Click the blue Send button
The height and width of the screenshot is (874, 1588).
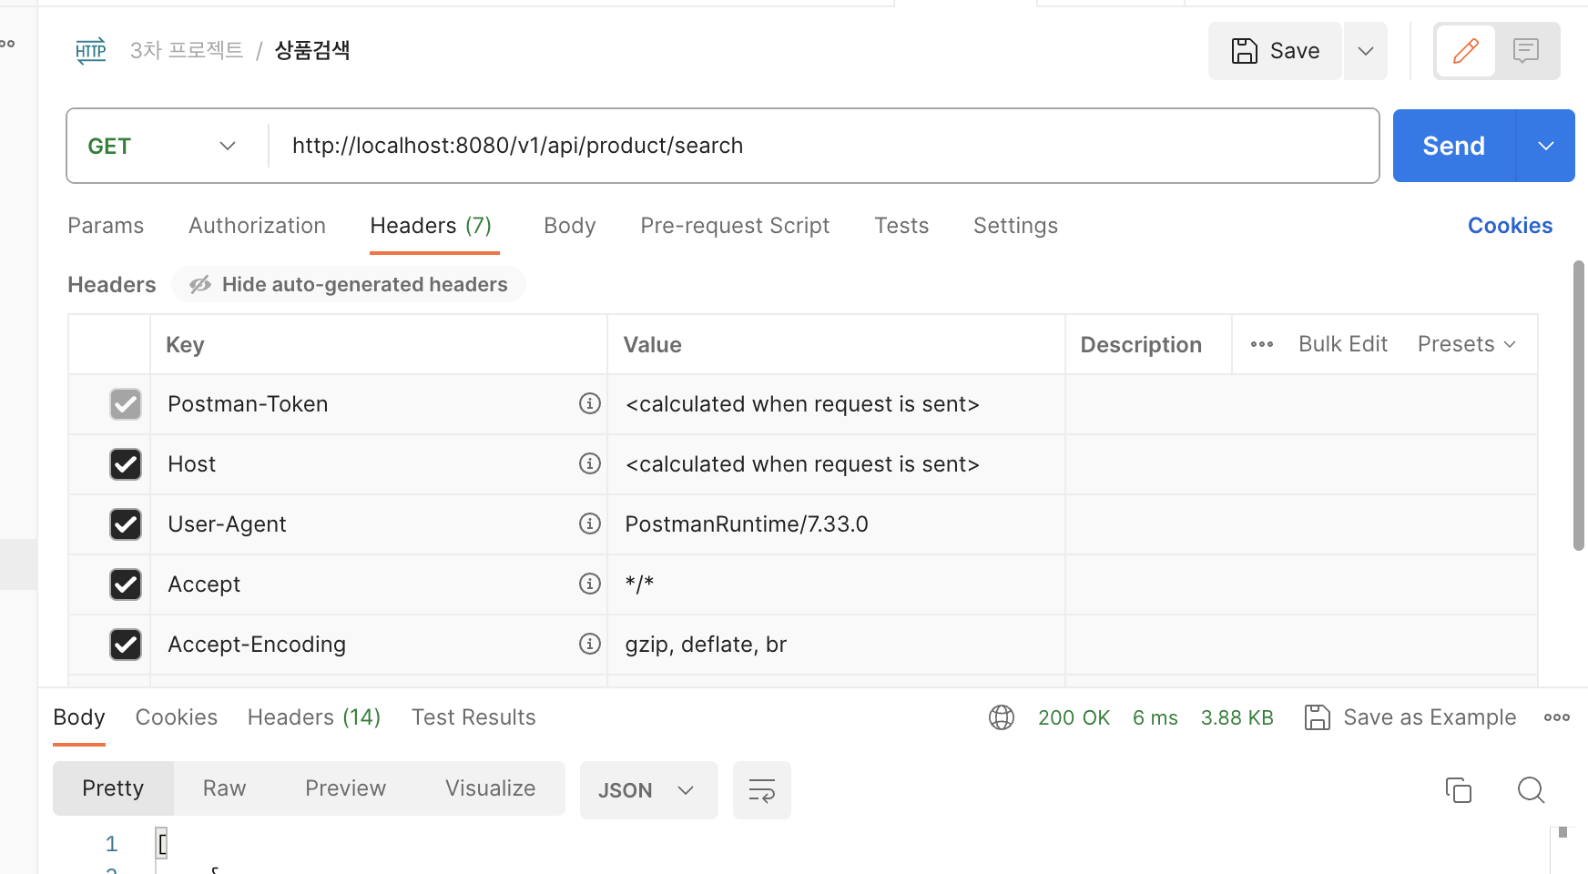tap(1453, 146)
